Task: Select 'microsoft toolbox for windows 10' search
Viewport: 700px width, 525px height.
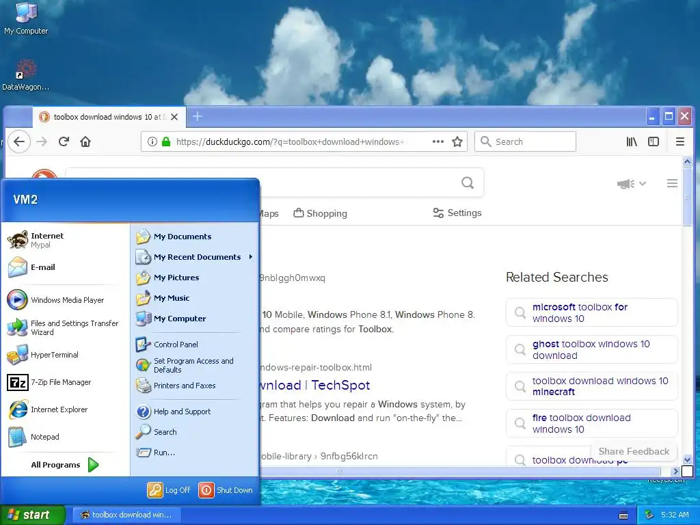Action: coord(591,312)
